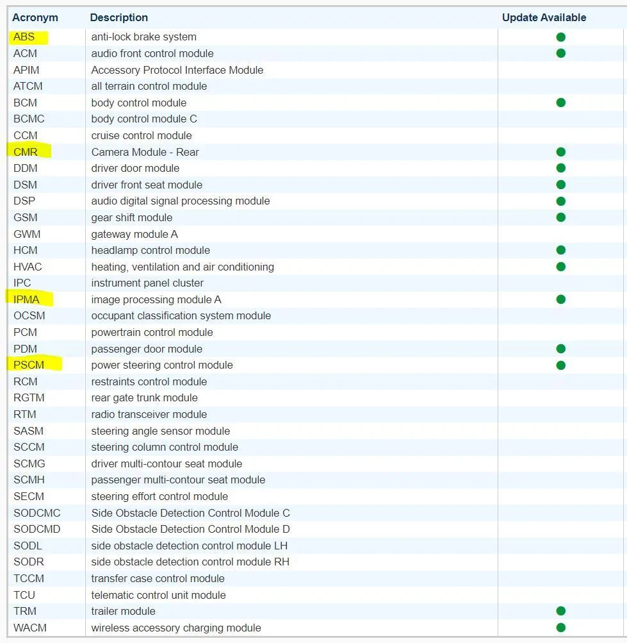The height and width of the screenshot is (643, 627).
Task: Click the PSCM update available dot
Action: pyautogui.click(x=560, y=365)
